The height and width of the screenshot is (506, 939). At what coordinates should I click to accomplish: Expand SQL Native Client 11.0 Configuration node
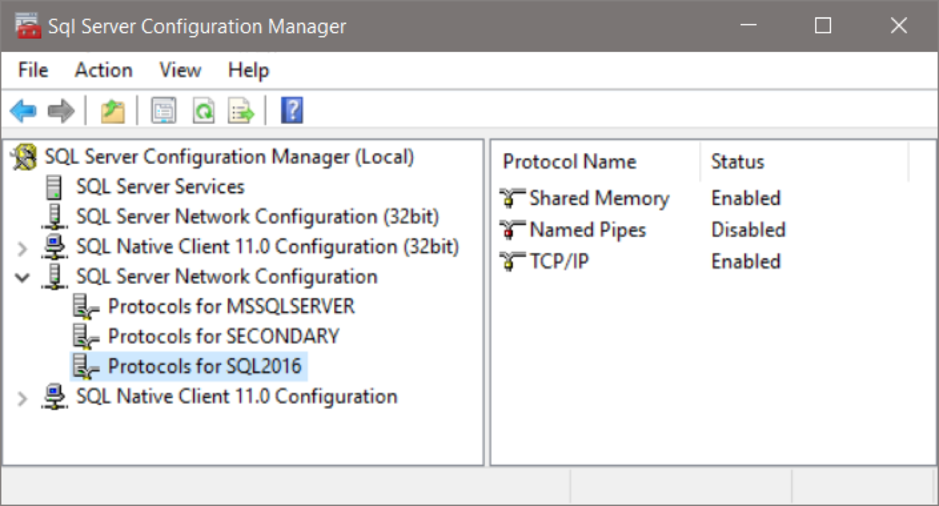[x=22, y=398]
